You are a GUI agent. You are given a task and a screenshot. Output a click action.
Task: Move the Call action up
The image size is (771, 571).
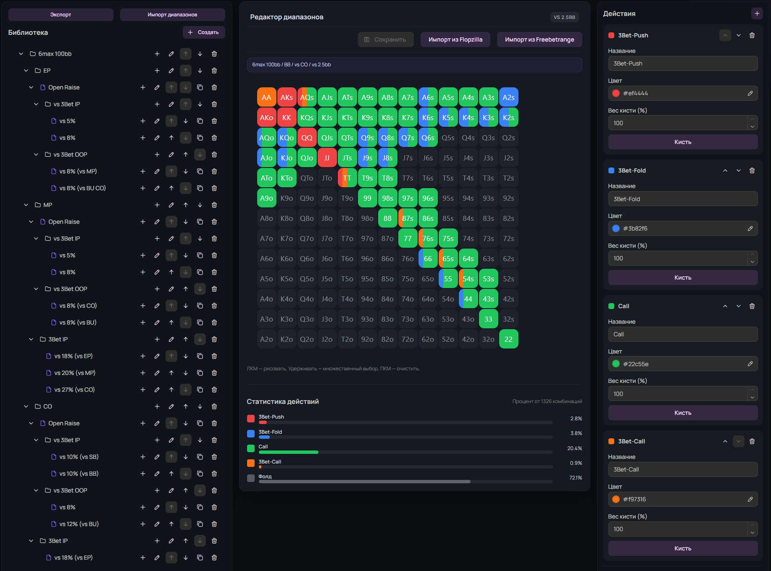[725, 306]
